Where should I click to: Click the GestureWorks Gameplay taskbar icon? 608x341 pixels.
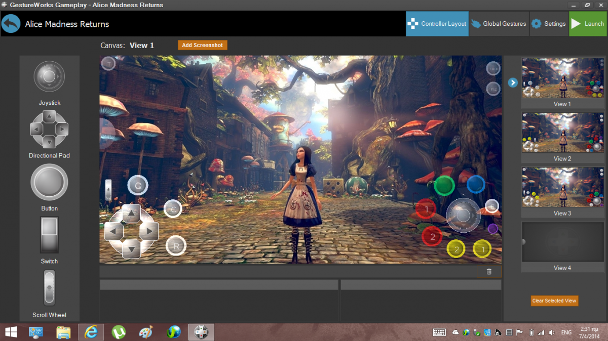201,332
